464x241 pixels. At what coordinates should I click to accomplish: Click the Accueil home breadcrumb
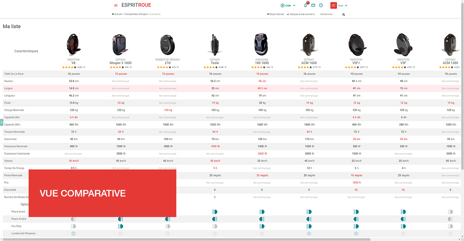pos(117,14)
